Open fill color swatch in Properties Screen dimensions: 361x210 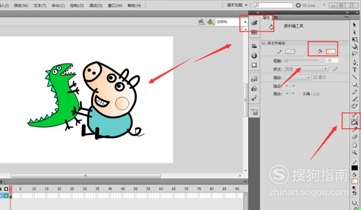(331, 52)
